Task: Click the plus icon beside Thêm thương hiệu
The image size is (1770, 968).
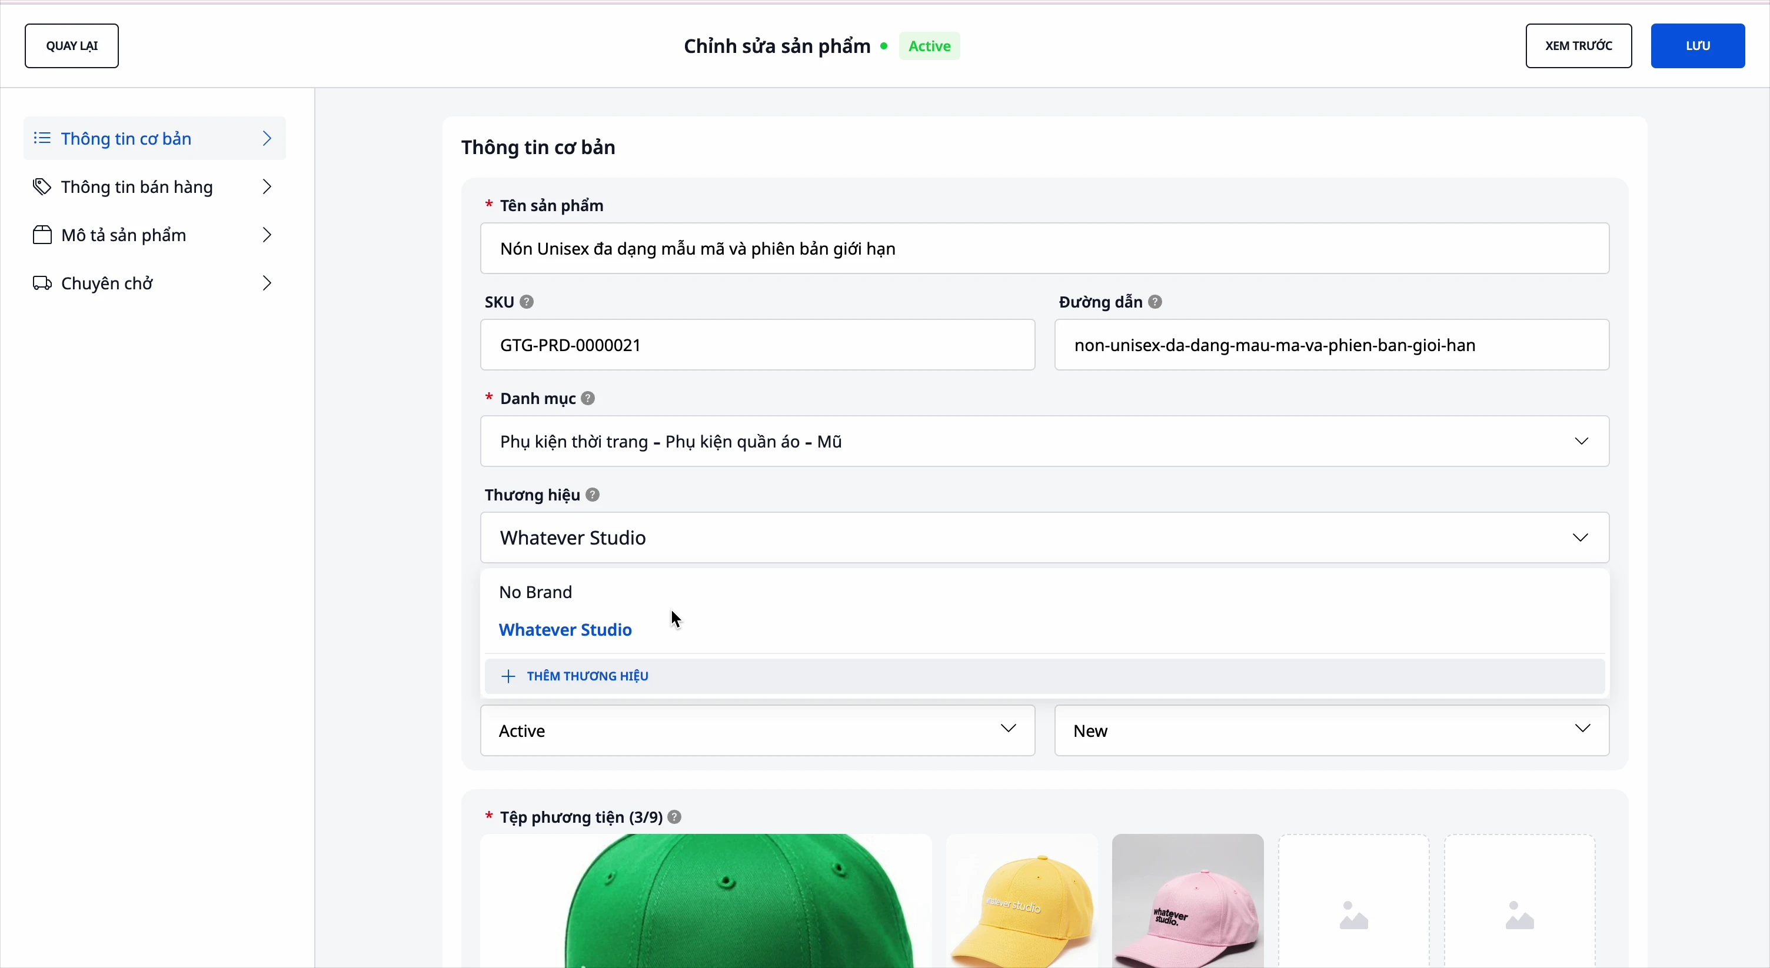Action: point(508,677)
